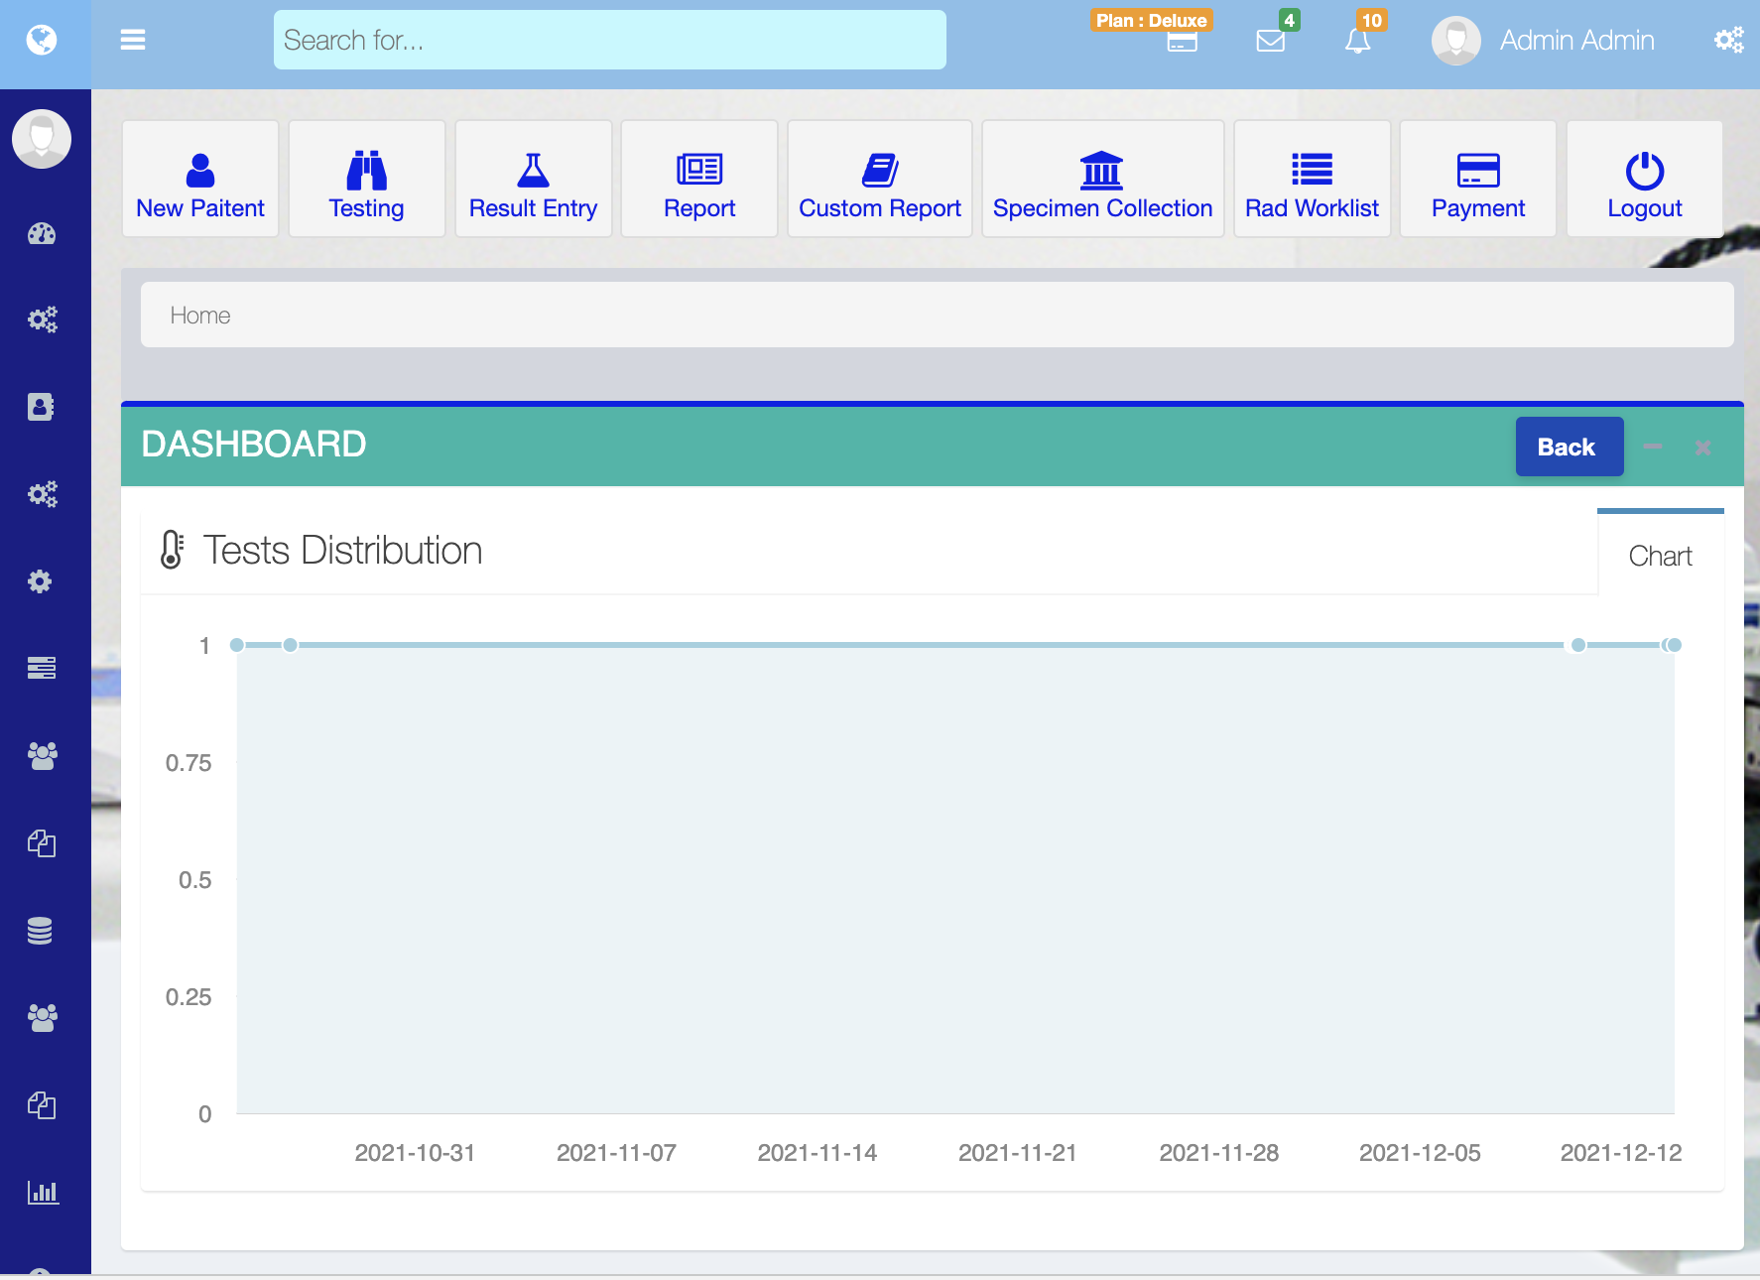
Task: Click the blue Back button
Action: (1569, 447)
